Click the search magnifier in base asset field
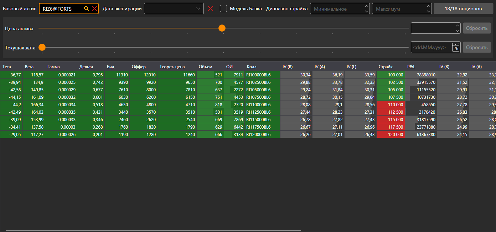Screen dimensions: 496x232 [x=86, y=9]
